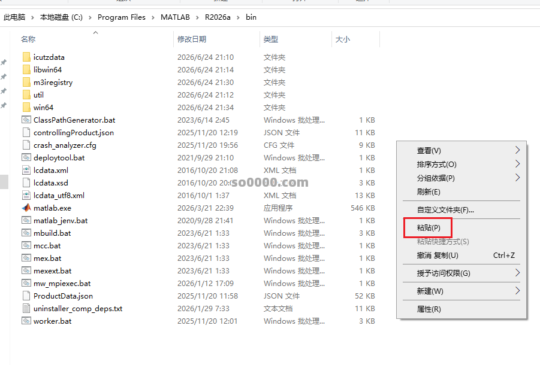Viewport: 540px width, 365px height.
Task: Click the win64 folder icon
Action: coord(26,107)
